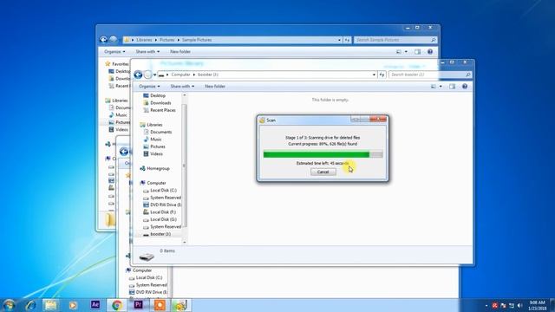Toggle preview pane in booster window
Screen dimensions: 555x312
click(x=453, y=87)
